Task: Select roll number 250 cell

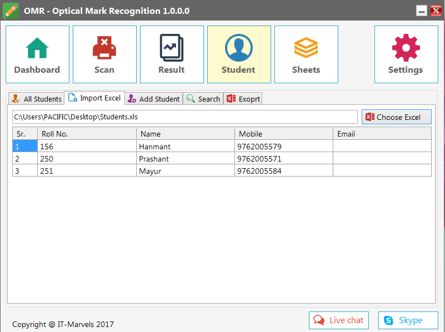Action: point(87,158)
